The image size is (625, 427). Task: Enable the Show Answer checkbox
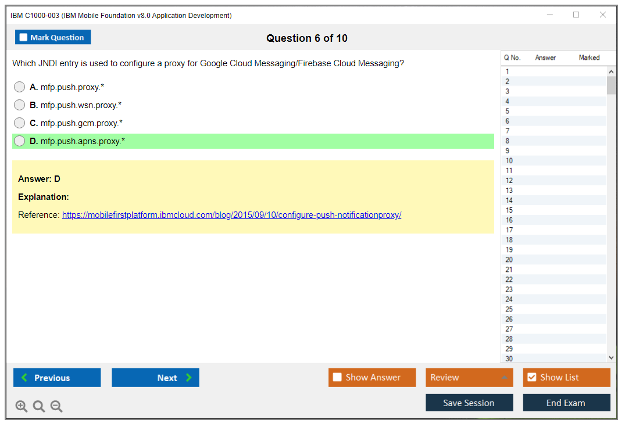click(338, 378)
